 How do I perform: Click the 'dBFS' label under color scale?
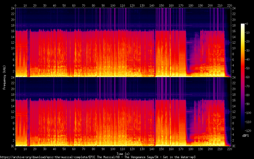coord(245,136)
